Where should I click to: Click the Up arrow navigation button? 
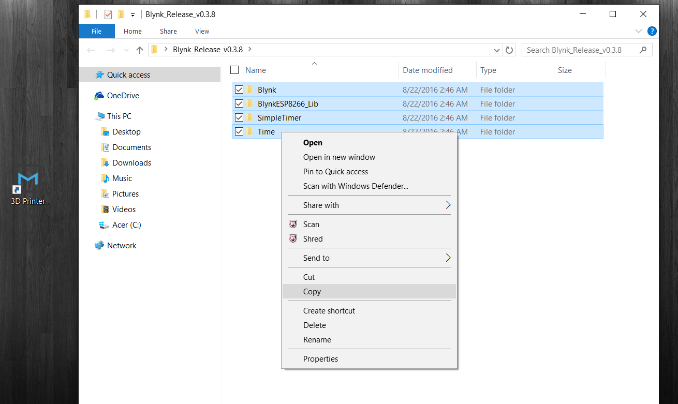pyautogui.click(x=139, y=50)
